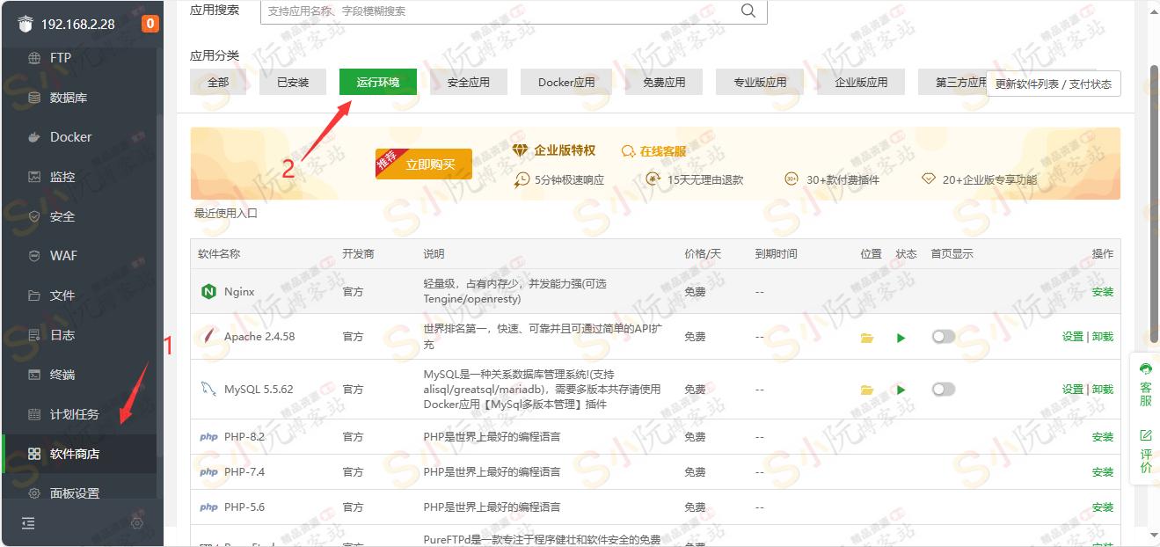Click the MySQL dolphin icon

208,389
